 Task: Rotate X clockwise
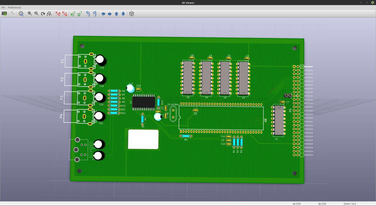click(58, 13)
